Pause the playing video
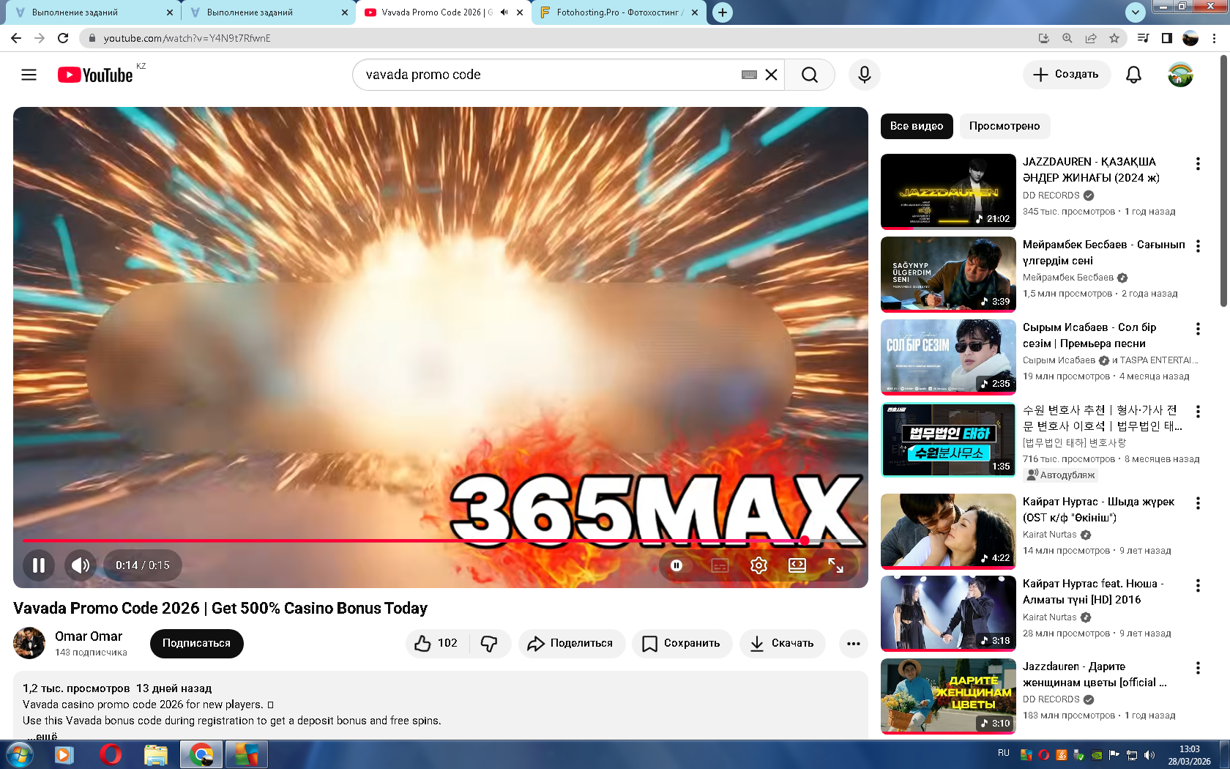The height and width of the screenshot is (769, 1230). [39, 565]
